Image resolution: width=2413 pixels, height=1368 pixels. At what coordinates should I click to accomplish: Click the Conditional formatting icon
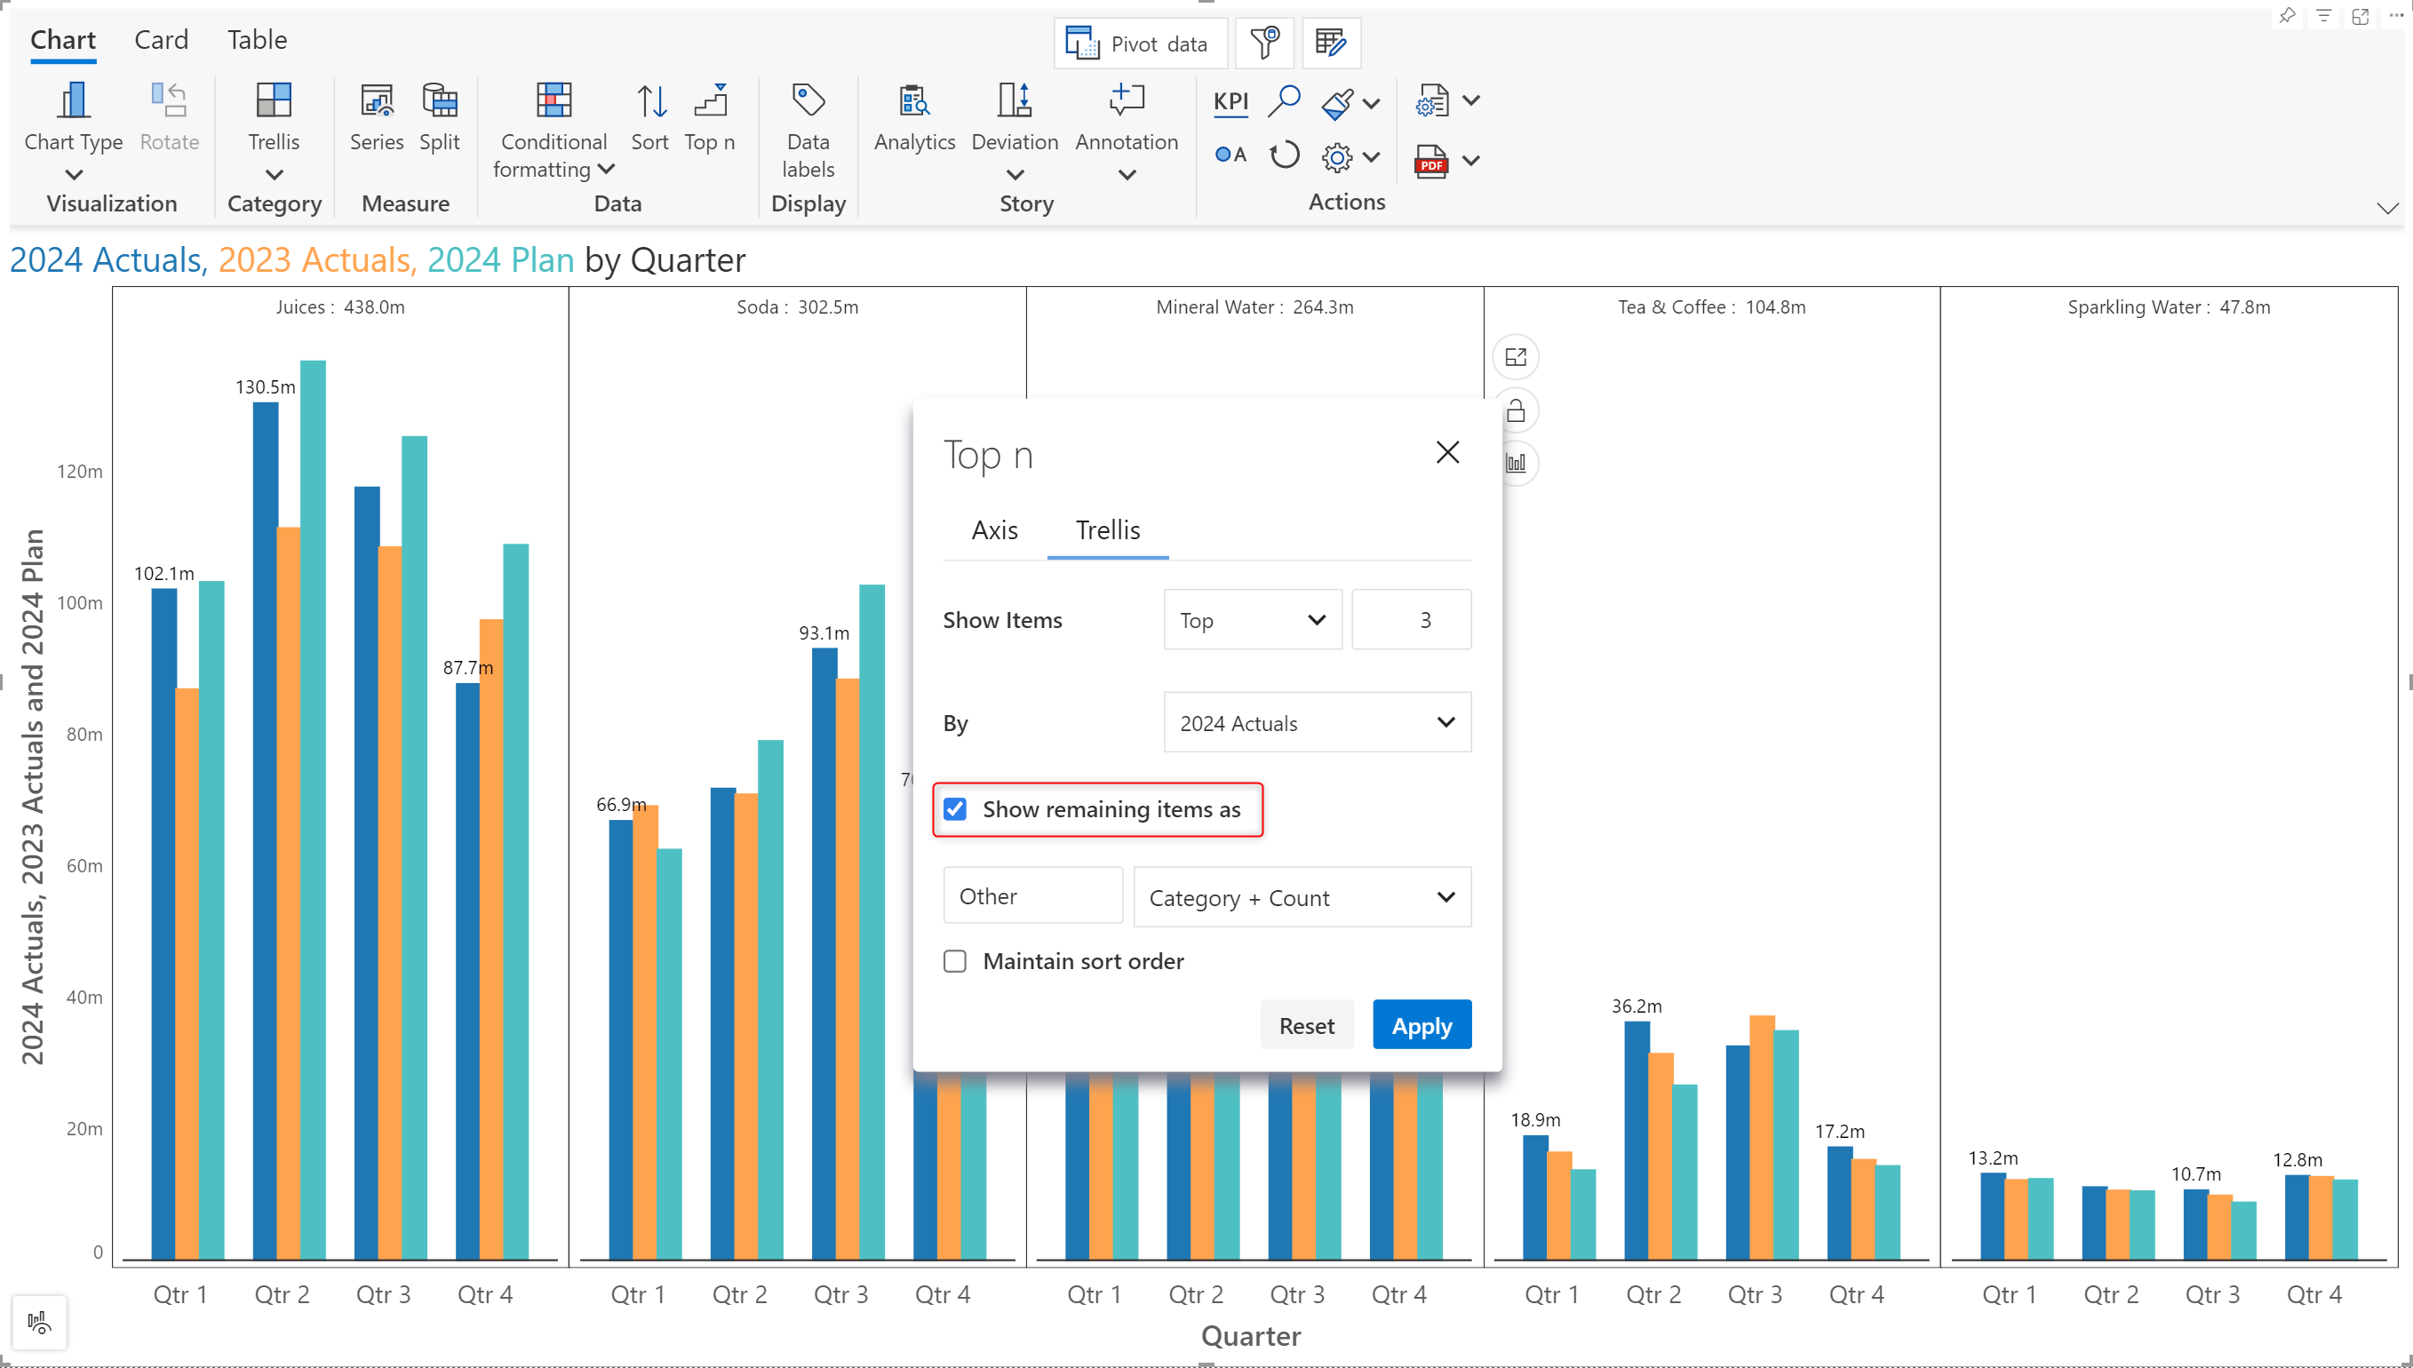553,101
